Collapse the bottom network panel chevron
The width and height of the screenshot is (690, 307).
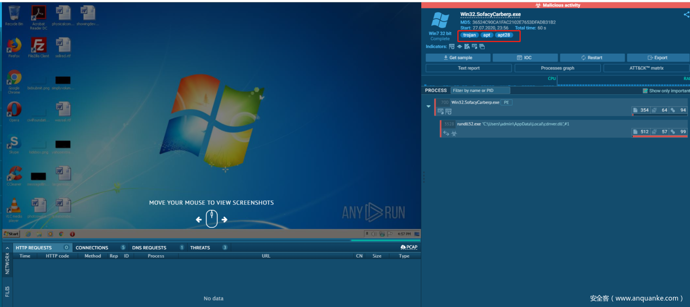(7, 248)
